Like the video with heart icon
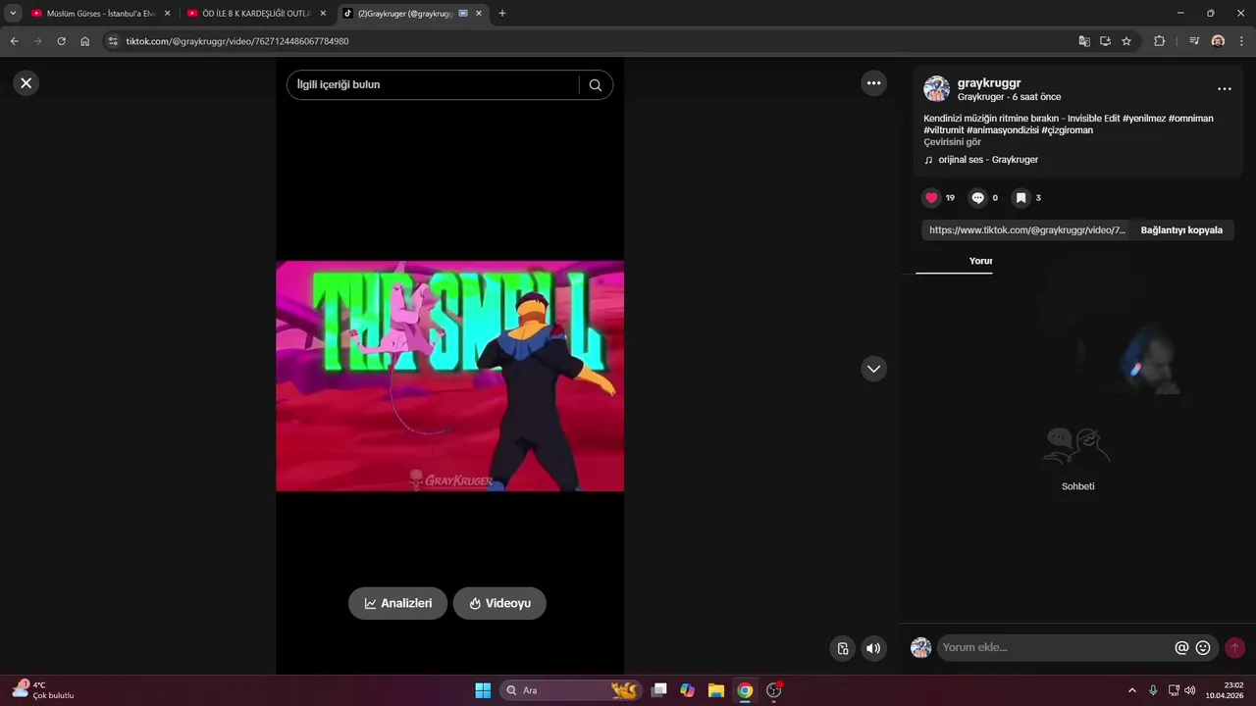The width and height of the screenshot is (1256, 706). click(931, 198)
